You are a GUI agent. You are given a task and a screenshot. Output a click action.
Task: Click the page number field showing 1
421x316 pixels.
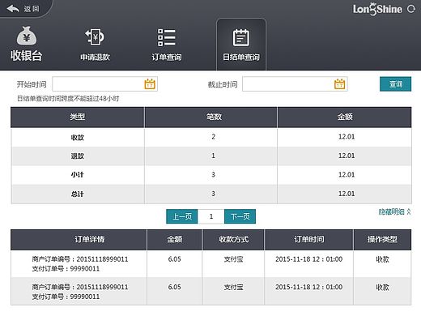tap(211, 216)
